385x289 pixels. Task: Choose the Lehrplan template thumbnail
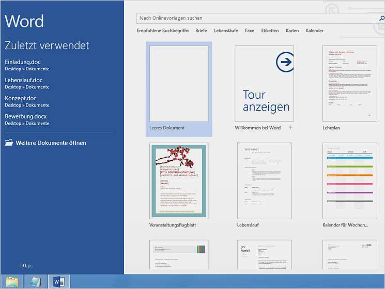pos(350,84)
